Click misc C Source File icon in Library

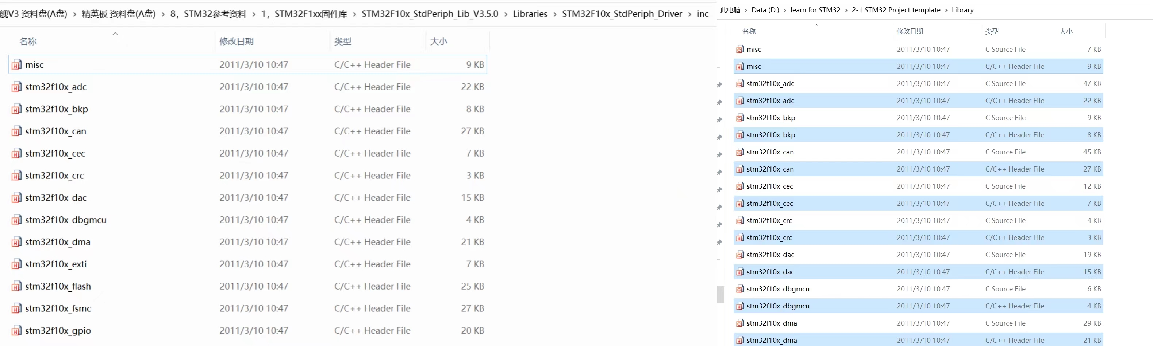tap(740, 49)
